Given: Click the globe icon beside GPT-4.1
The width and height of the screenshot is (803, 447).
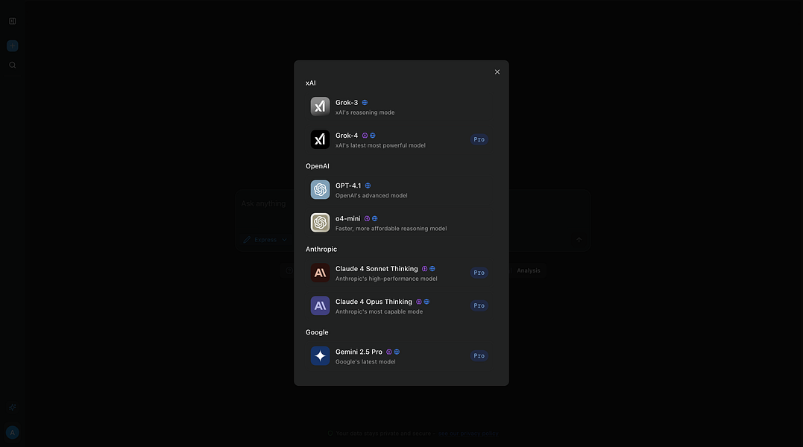Looking at the screenshot, I should click(x=368, y=186).
